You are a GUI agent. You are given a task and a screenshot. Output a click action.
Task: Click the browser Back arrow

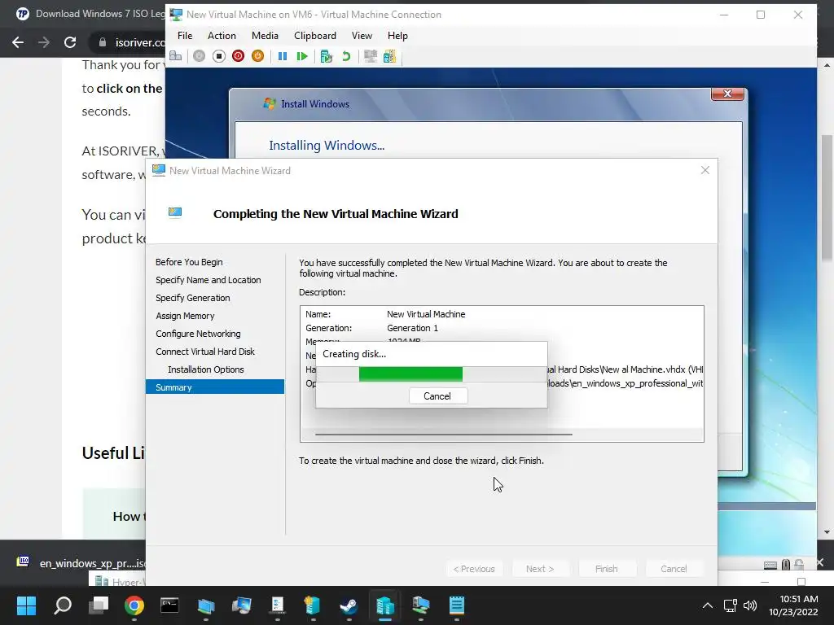(x=18, y=42)
